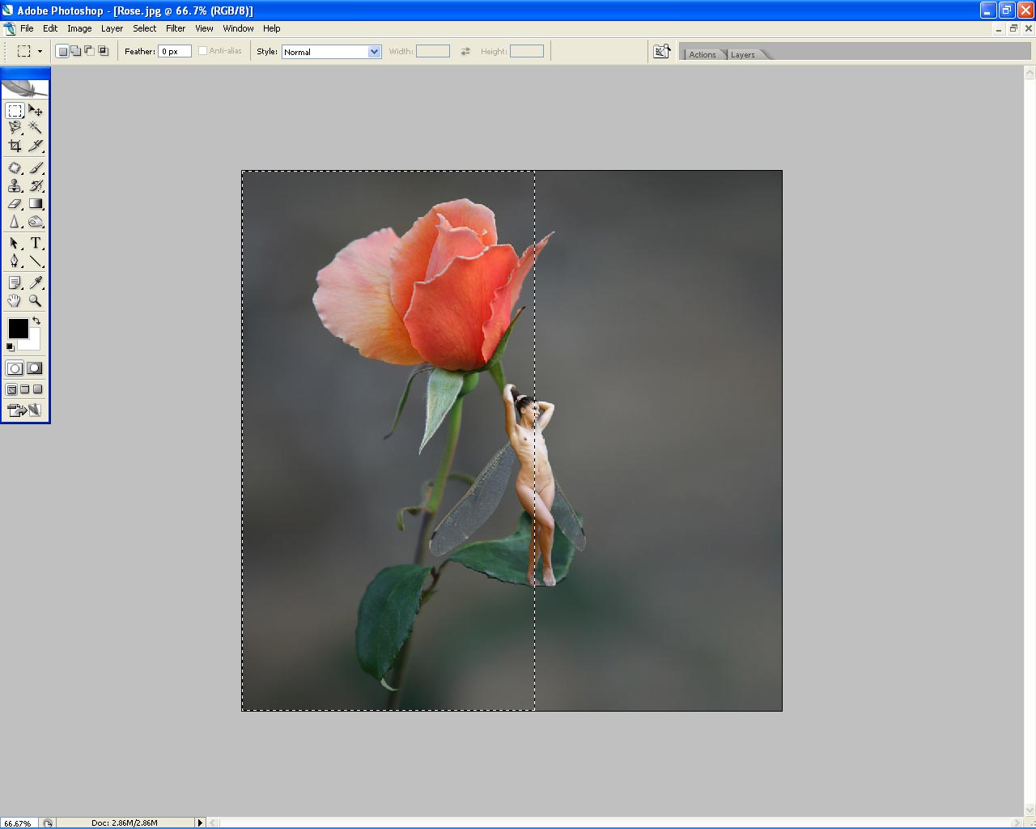This screenshot has height=829, width=1036.
Task: Click swap Width and Height arrows
Action: pyautogui.click(x=465, y=51)
